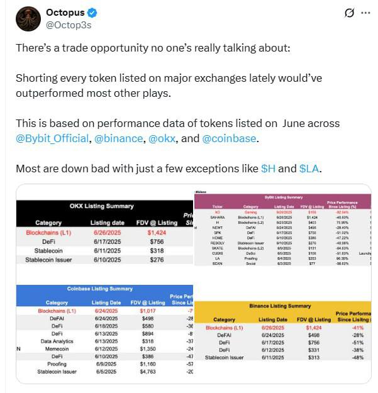The width and height of the screenshot is (378, 393).
Task: View the Coinbase Listing Summary image
Action: coord(105,330)
